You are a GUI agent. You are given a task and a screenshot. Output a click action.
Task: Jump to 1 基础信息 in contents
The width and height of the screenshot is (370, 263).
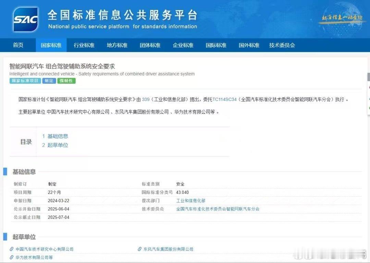(x=55, y=136)
